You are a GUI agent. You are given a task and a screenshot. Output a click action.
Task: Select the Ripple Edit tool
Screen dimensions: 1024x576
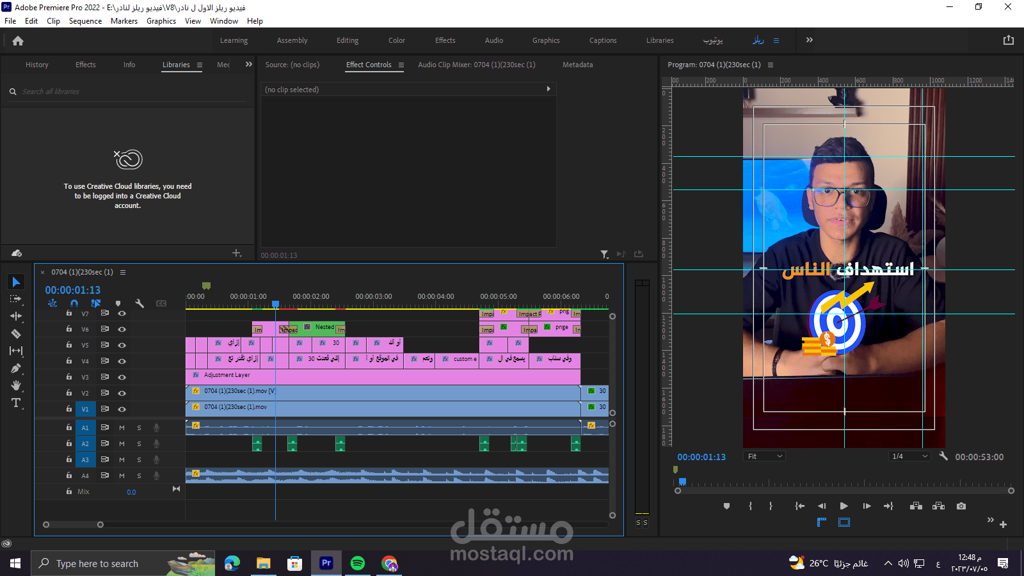[16, 316]
